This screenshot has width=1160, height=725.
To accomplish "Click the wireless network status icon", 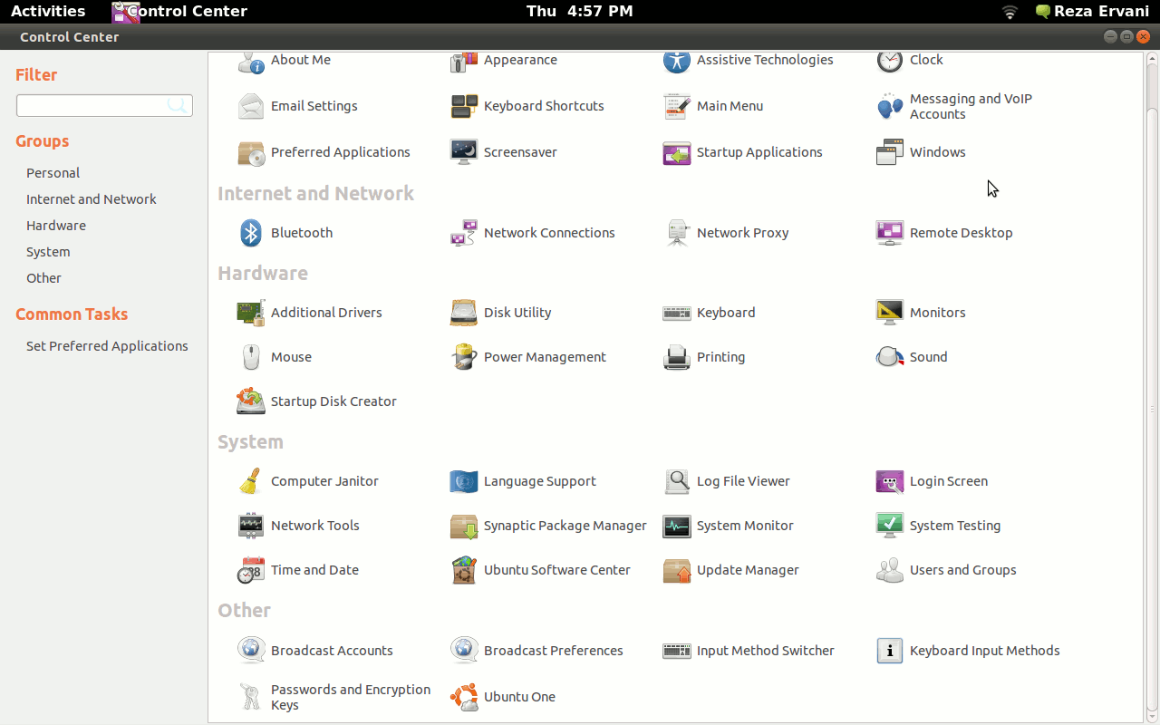I will pos(1010,12).
